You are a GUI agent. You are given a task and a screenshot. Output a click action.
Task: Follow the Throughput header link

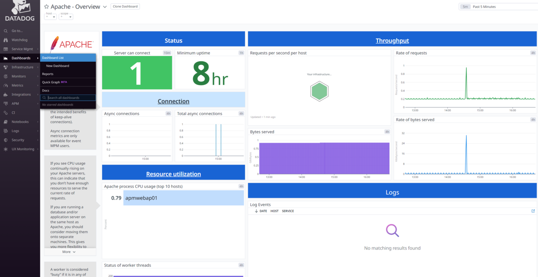[x=392, y=41]
